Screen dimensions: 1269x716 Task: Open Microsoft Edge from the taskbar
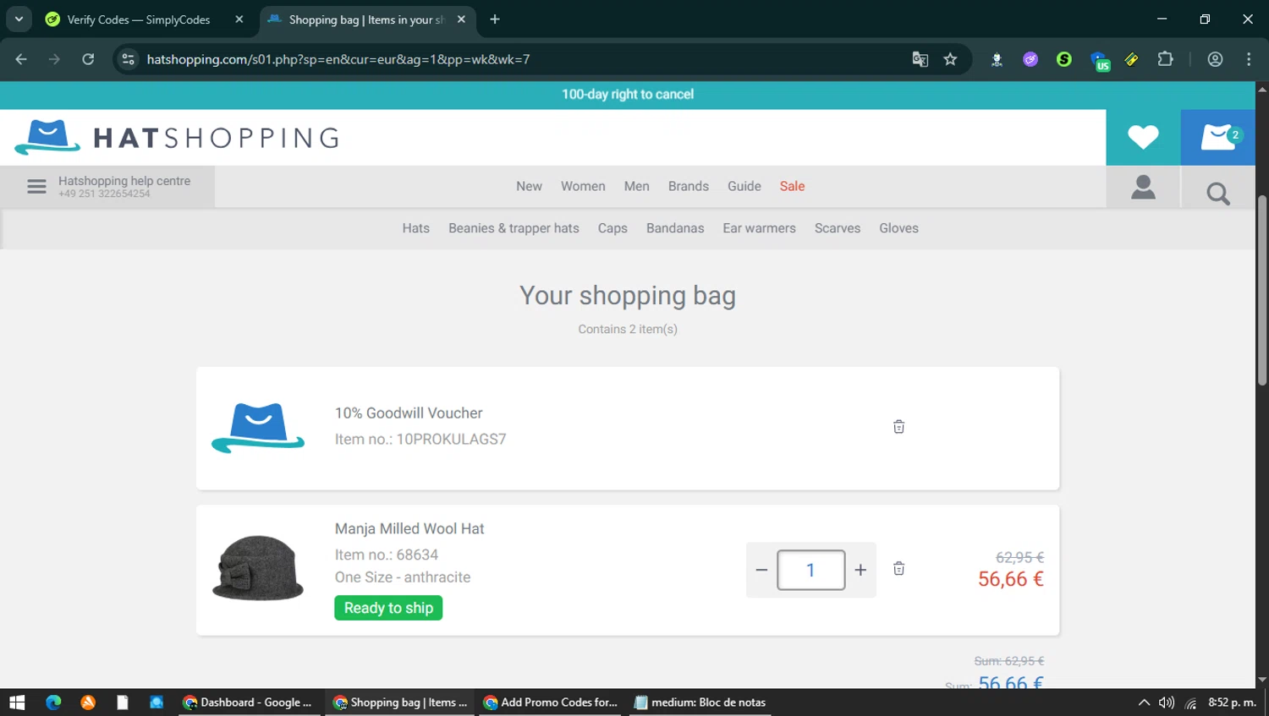click(53, 702)
